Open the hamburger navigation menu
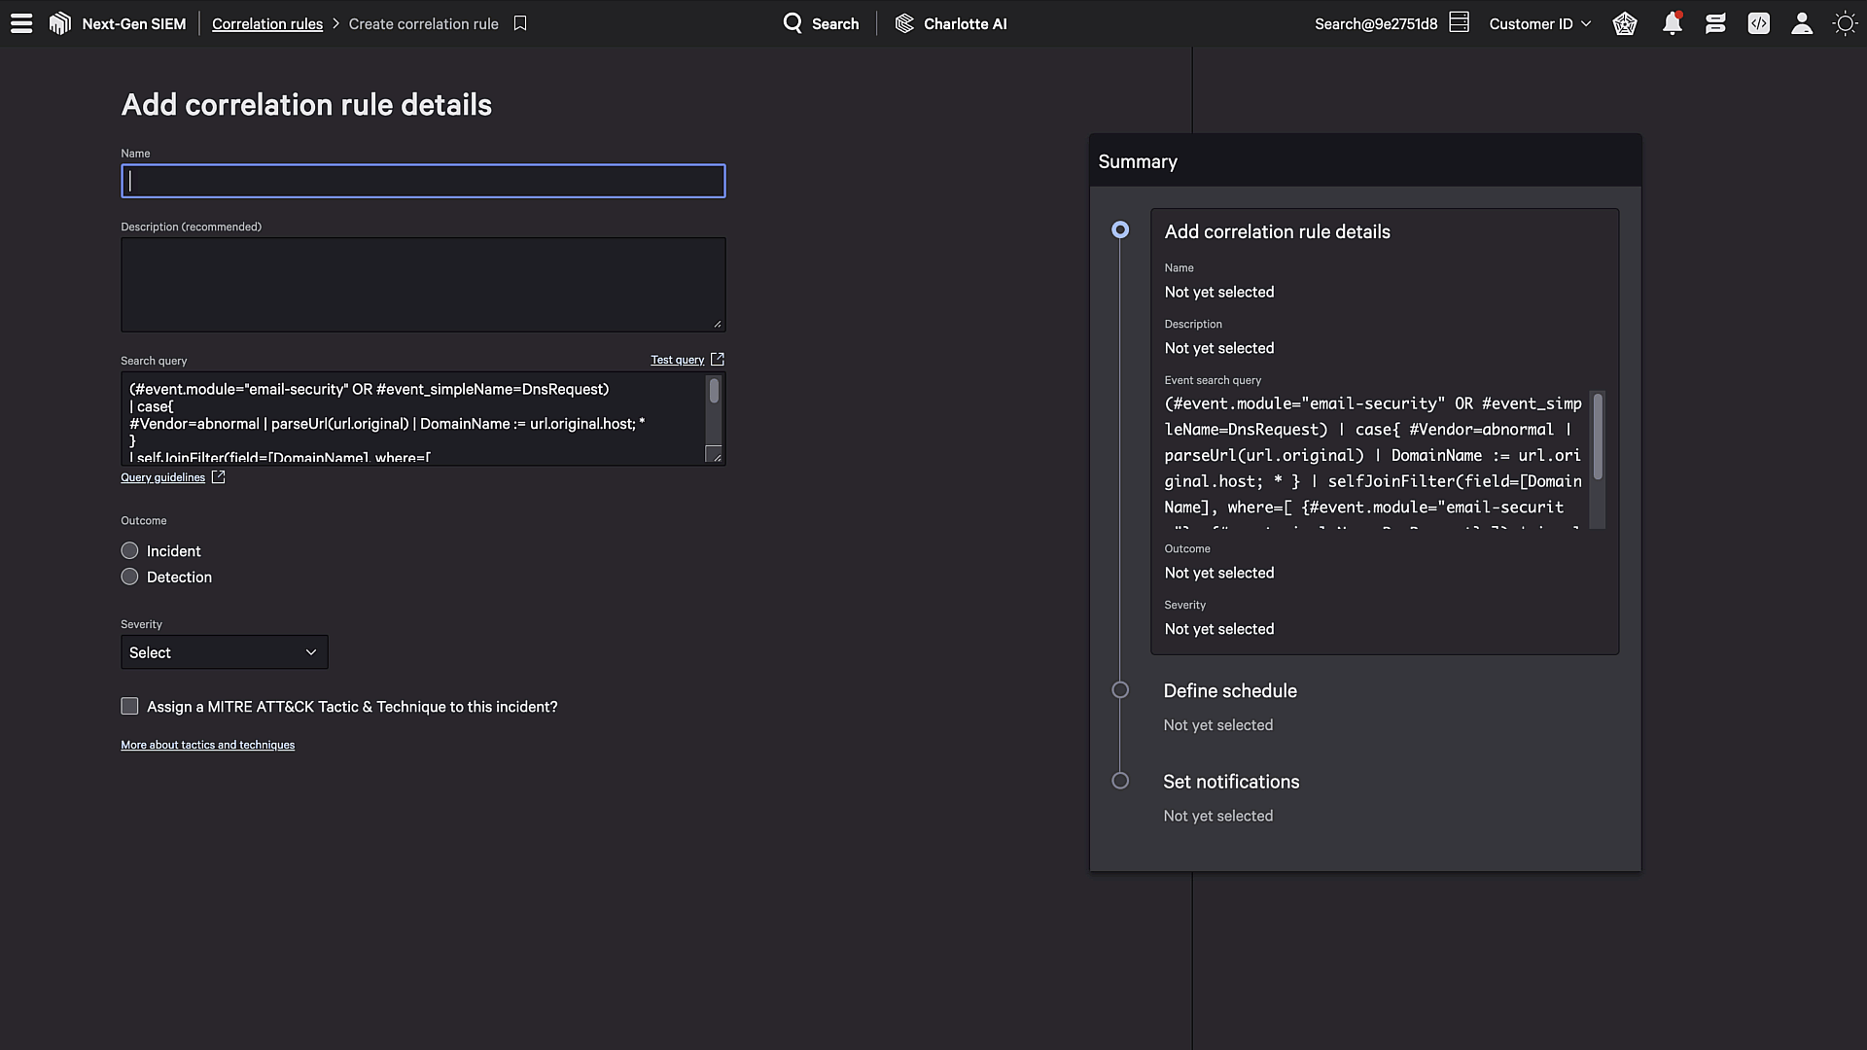Image resolution: width=1867 pixels, height=1050 pixels. [x=21, y=23]
